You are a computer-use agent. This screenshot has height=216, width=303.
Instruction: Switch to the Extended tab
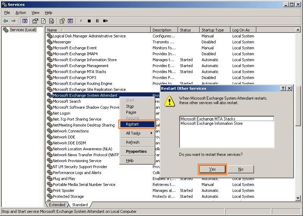click(57, 205)
